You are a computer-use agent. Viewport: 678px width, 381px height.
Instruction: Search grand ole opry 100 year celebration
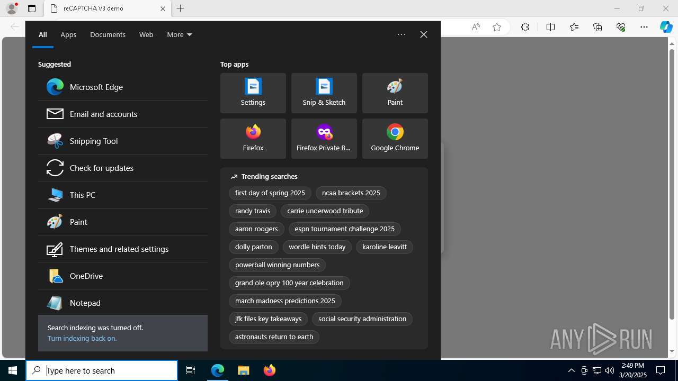coord(289,283)
